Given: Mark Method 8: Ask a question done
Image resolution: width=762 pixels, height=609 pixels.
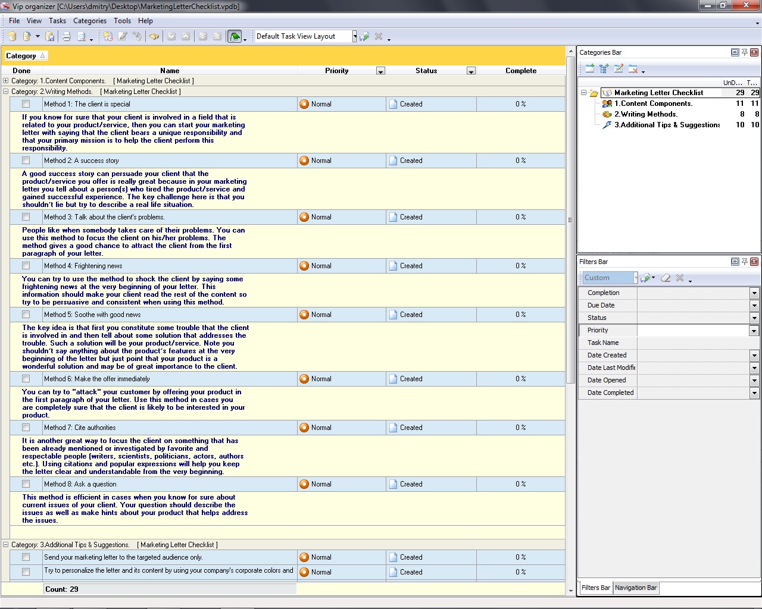Looking at the screenshot, I should [x=26, y=484].
